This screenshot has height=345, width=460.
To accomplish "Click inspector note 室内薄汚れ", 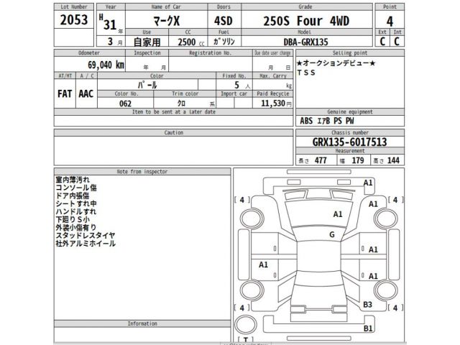I will pos(73,180).
